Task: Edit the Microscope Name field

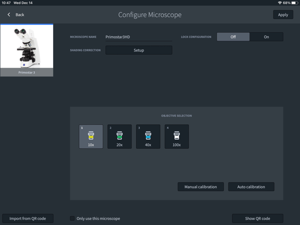Action: (x=139, y=37)
